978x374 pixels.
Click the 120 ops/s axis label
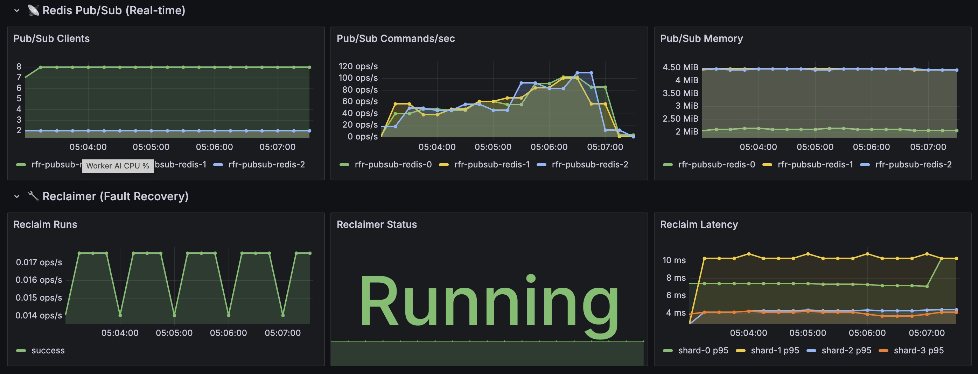pyautogui.click(x=358, y=66)
